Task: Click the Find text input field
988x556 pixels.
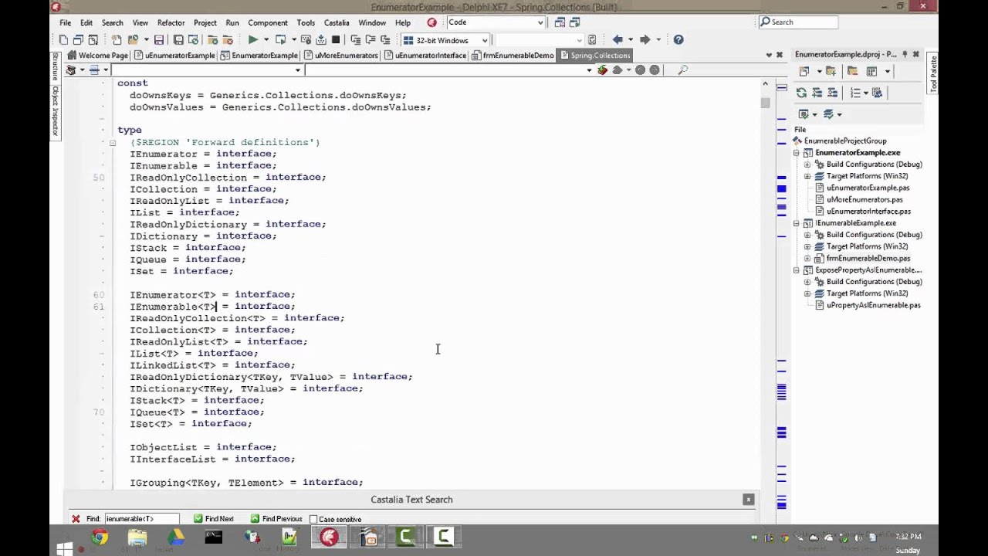Action: (142, 519)
